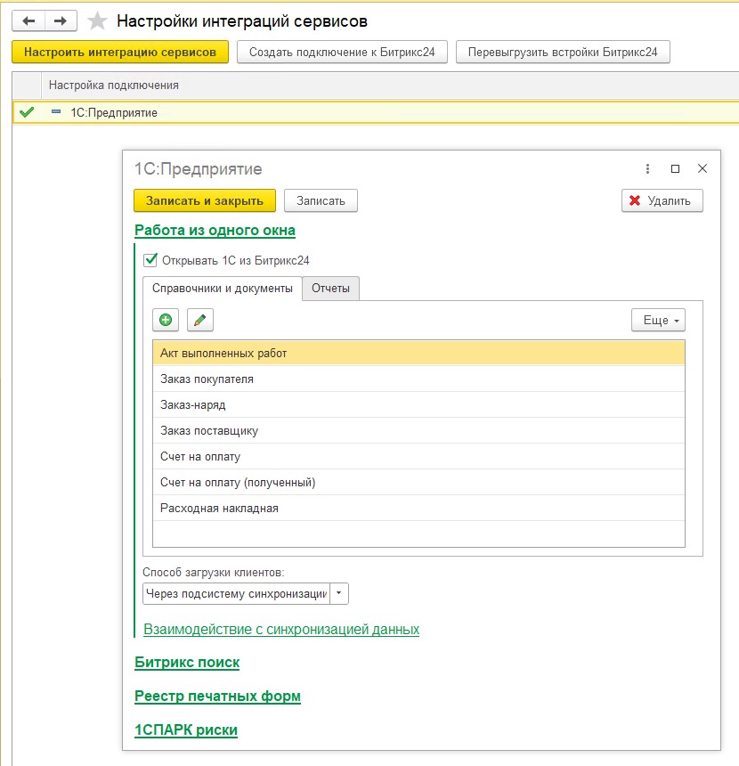Click Создать подключение к Битрикс24
739x766 pixels.
coord(342,53)
